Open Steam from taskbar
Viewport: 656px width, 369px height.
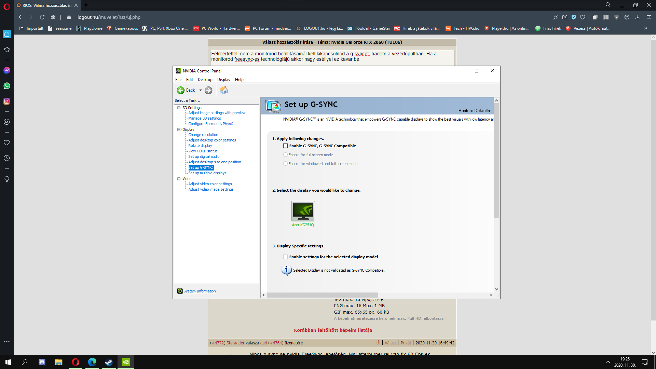point(109,362)
